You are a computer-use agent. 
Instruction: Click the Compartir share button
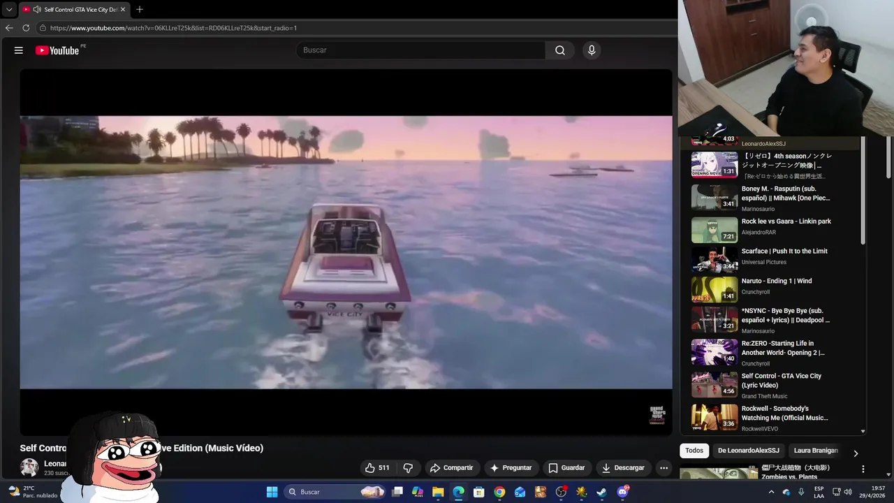point(451,468)
